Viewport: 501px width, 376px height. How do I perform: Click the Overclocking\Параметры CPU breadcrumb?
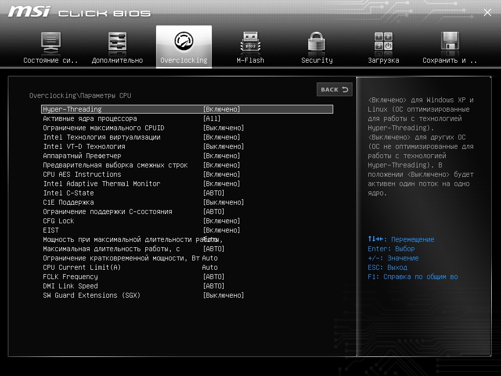(x=80, y=95)
